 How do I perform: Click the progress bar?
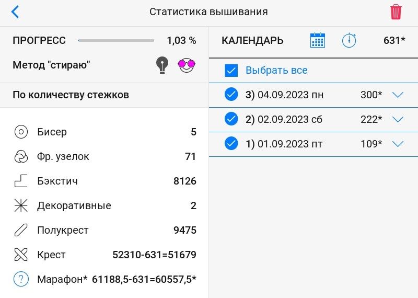point(116,40)
